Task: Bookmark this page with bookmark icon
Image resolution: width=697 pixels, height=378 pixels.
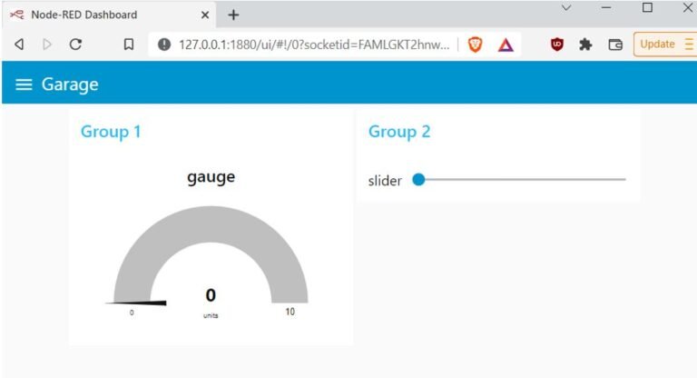Action: (x=129, y=45)
